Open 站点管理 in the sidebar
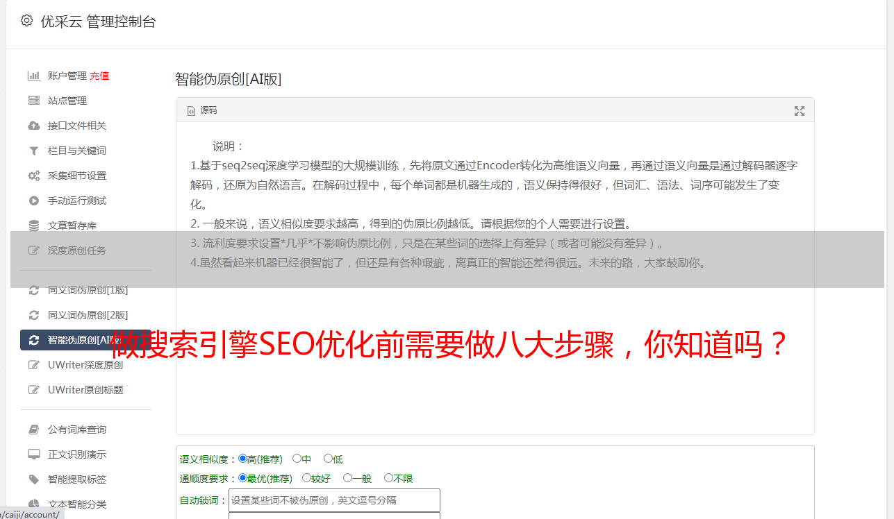Viewport: 894px width, 519px height. (x=67, y=101)
